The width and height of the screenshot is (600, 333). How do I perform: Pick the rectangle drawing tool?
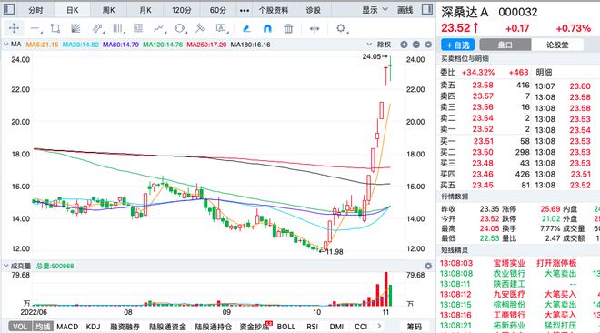click(55, 28)
